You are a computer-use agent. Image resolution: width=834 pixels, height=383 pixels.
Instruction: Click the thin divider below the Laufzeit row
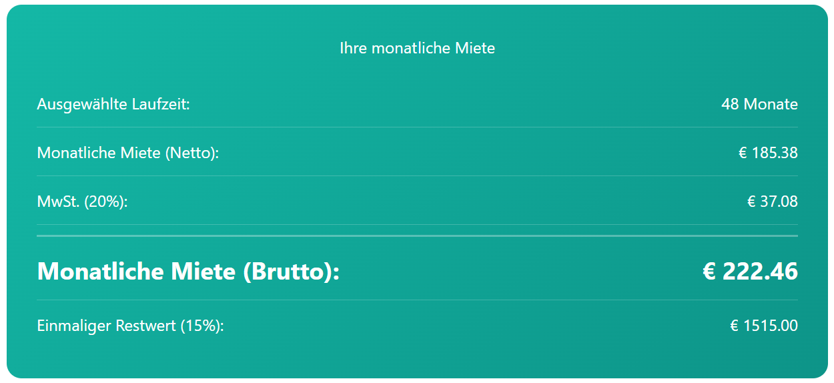pos(417,127)
